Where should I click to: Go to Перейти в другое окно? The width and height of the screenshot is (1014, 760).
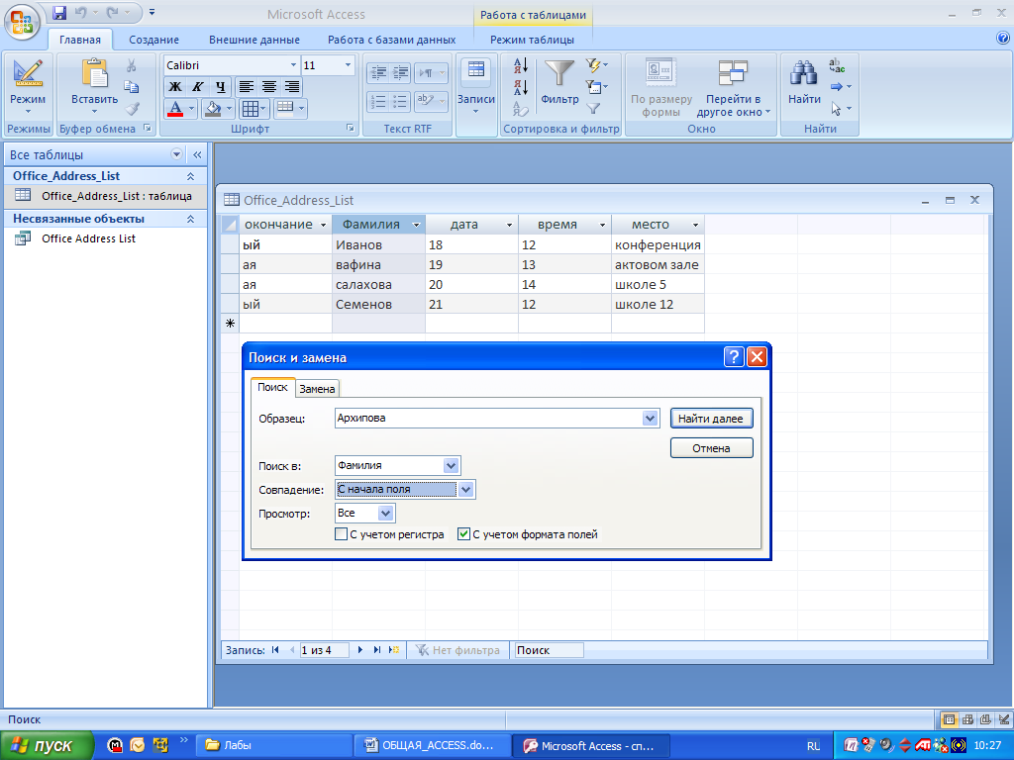733,88
